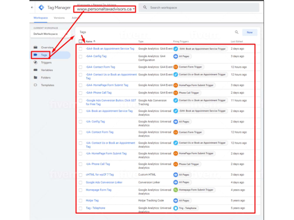Tick checkbox for -GA4- Contact Form Tag
This screenshot has height=220, width=294.
coord(81,67)
